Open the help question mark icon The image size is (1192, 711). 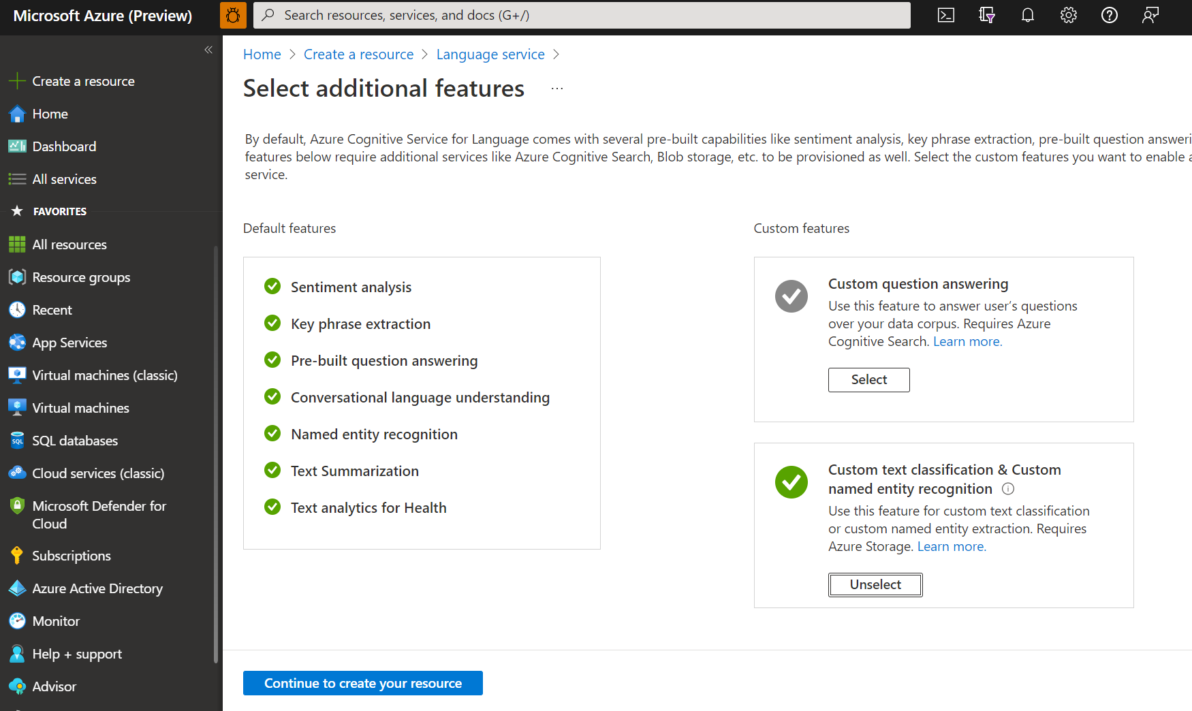click(1109, 14)
